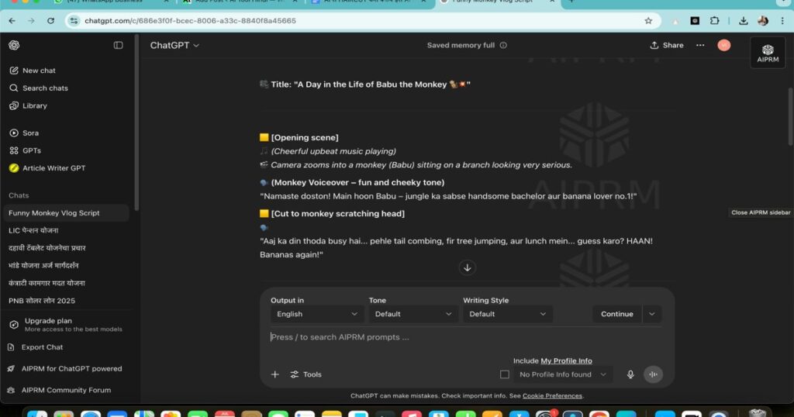Open Search chats
The width and height of the screenshot is (794, 417).
click(x=39, y=88)
